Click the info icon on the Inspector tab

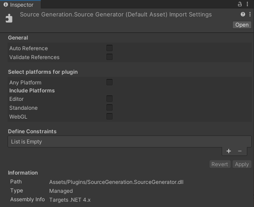pos(6,4)
